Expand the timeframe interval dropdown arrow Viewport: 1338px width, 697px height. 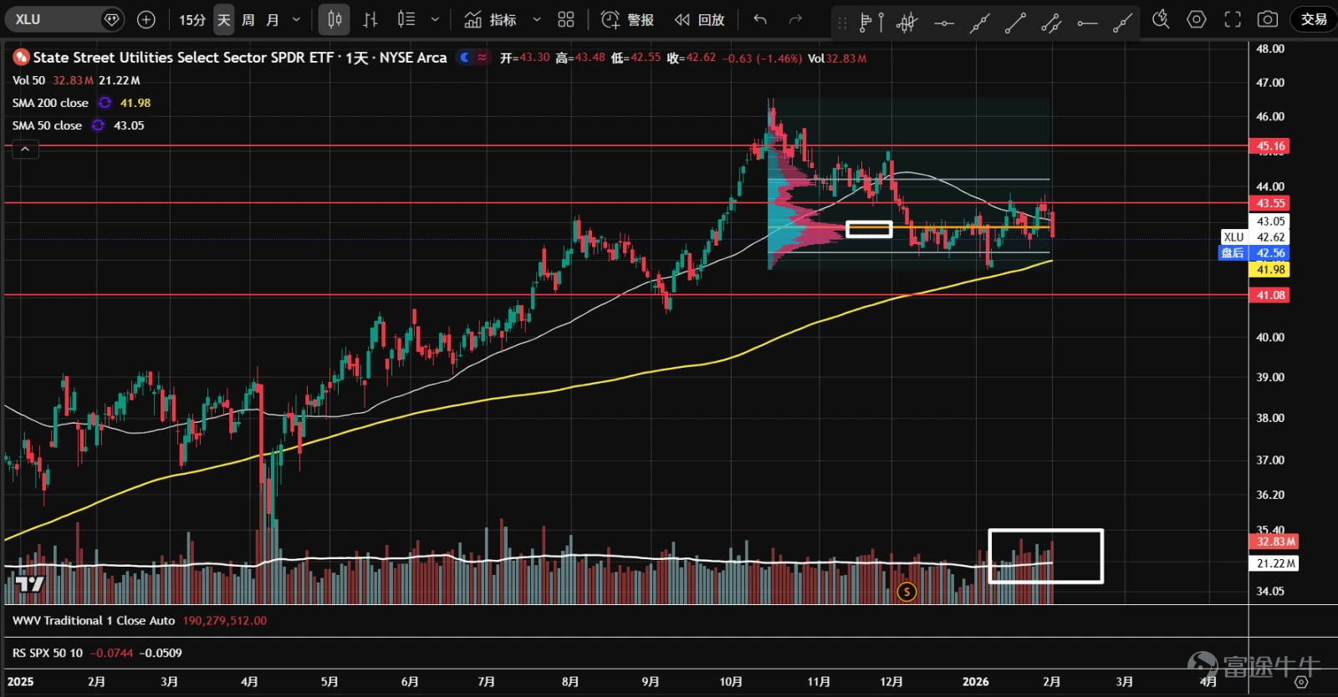(x=296, y=19)
